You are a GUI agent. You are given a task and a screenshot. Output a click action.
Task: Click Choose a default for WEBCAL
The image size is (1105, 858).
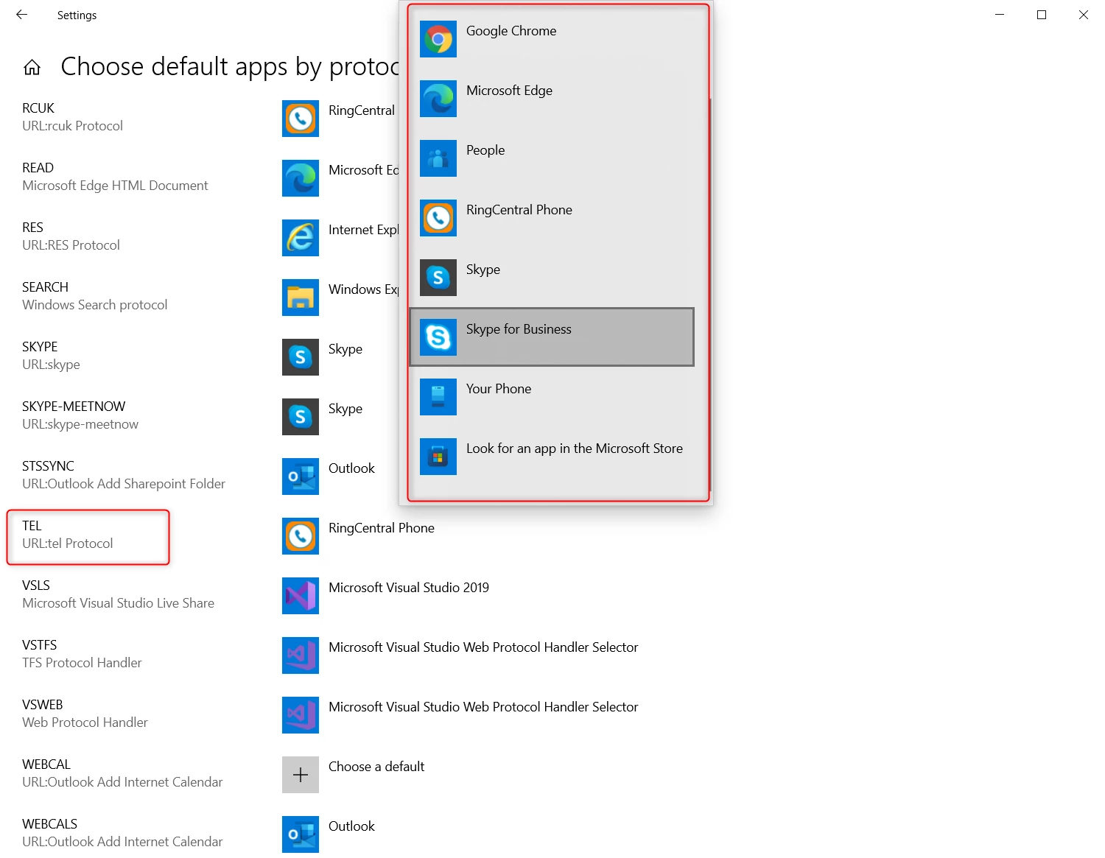tap(376, 767)
